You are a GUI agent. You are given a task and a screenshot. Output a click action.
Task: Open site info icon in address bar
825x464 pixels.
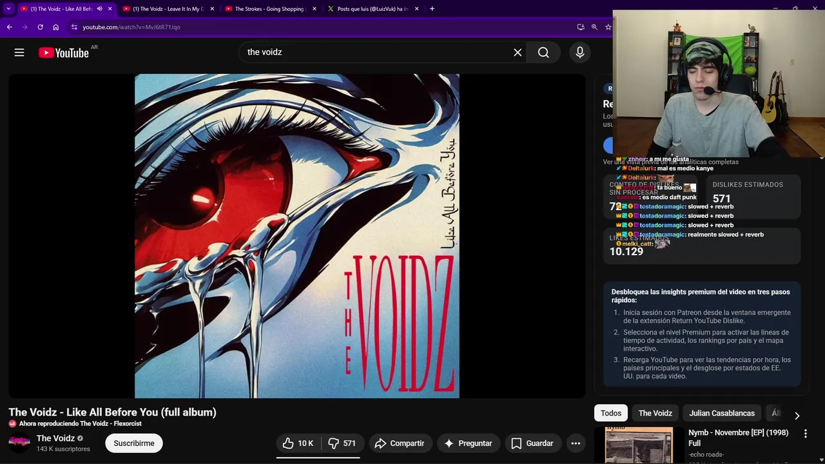[74, 27]
